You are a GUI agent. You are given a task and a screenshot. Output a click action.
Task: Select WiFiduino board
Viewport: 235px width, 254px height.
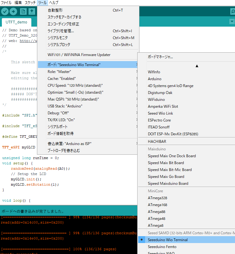(186, 100)
